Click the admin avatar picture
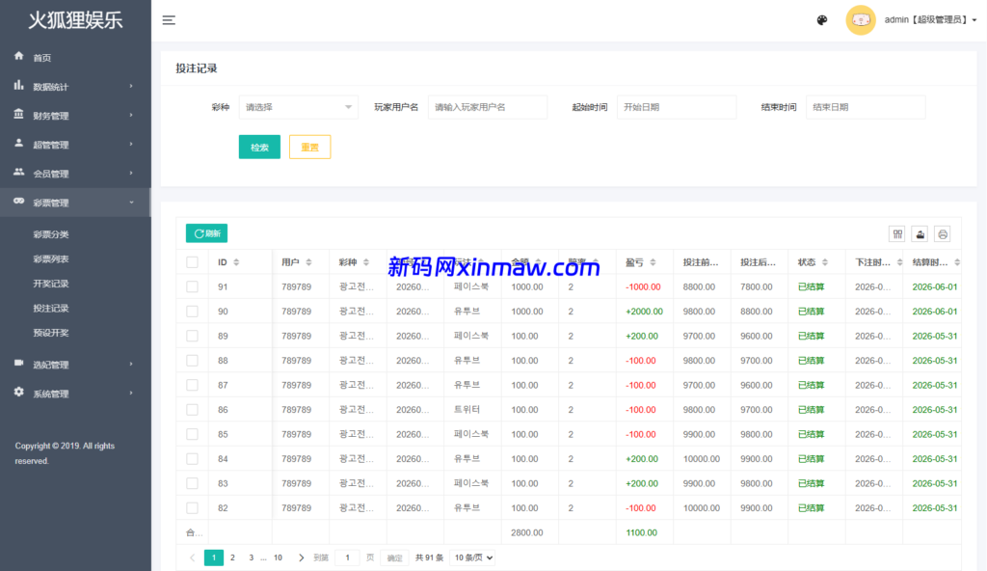987x571 pixels. 861,20
